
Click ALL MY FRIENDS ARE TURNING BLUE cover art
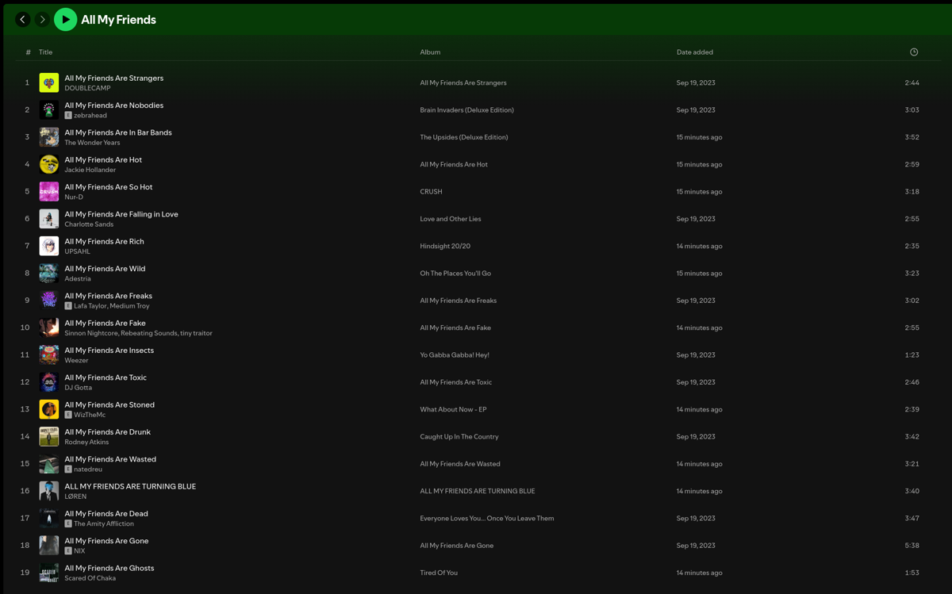[x=49, y=491]
